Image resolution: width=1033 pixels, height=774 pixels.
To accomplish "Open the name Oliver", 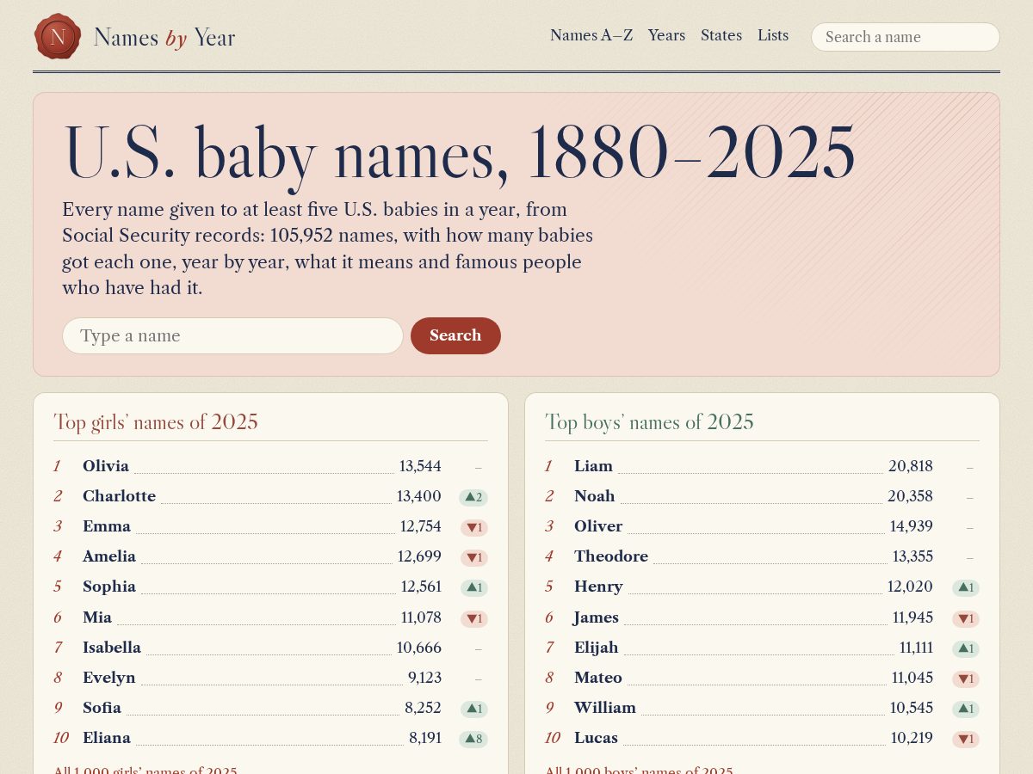I will pyautogui.click(x=598, y=526).
